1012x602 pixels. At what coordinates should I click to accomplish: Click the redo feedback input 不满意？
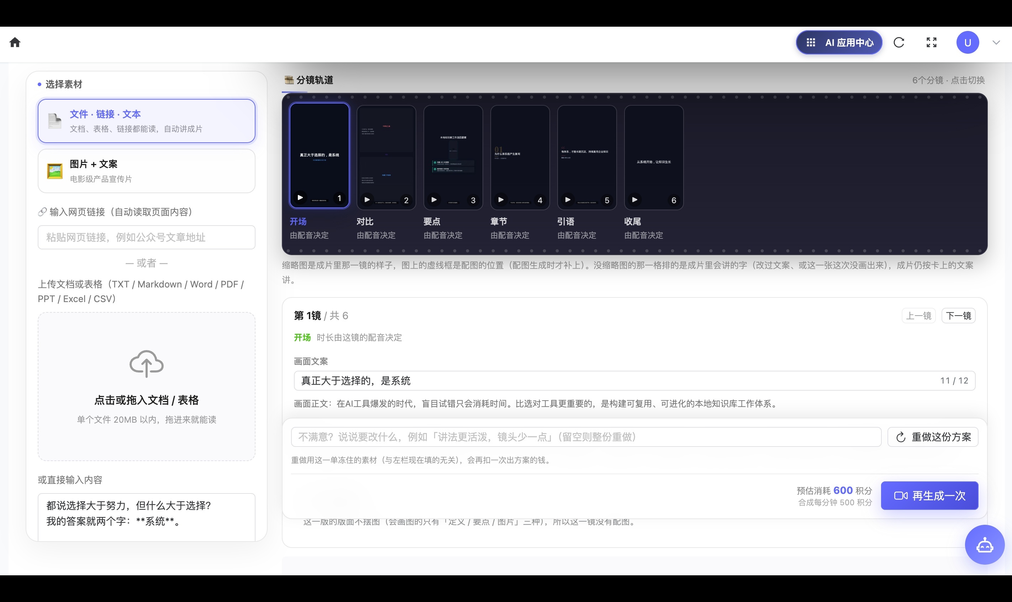(586, 437)
